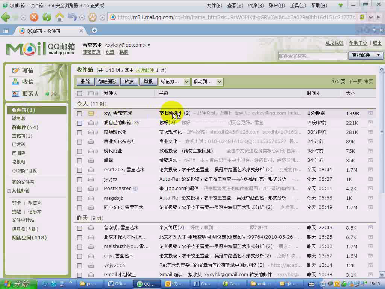The height and width of the screenshot is (289, 385).
Task: Click the 邮件全文搜索 search field
Action: click(x=312, y=56)
